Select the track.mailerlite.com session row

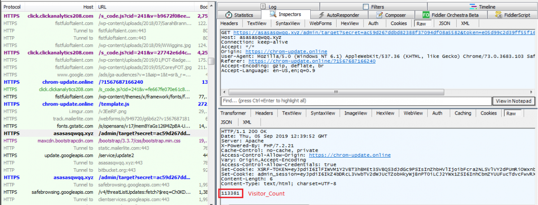(x=104, y=119)
